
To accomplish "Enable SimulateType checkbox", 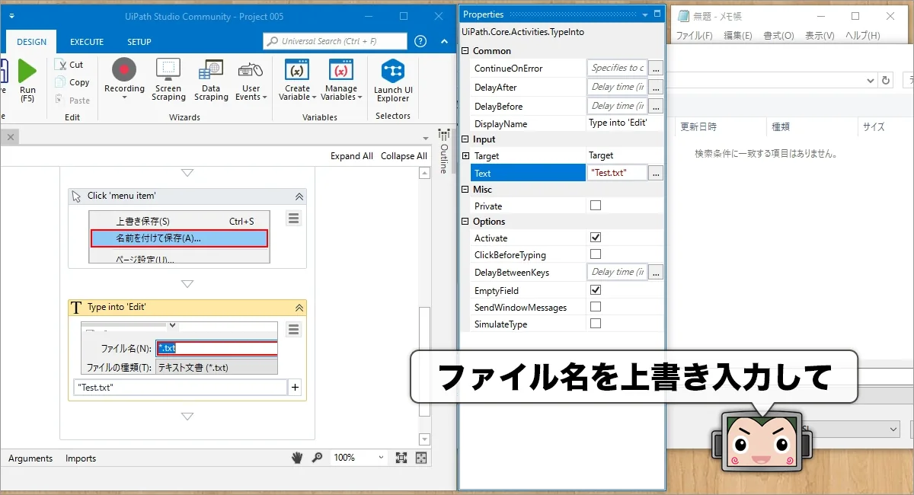I will [x=596, y=324].
